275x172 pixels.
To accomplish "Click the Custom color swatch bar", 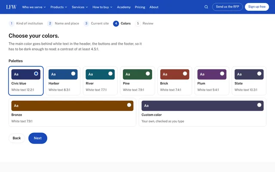I will point(202,106).
